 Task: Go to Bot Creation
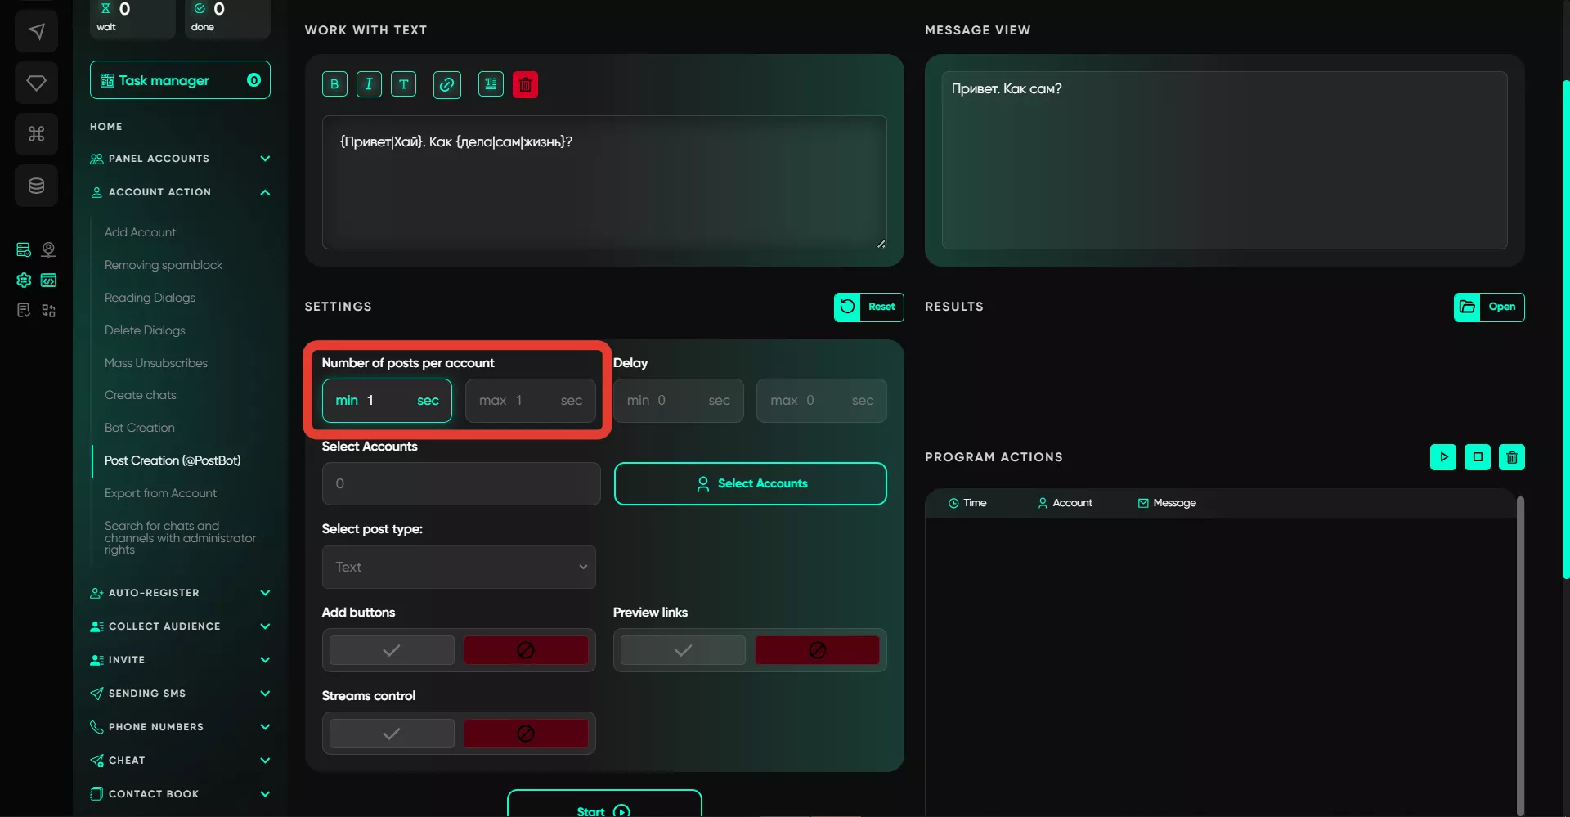tap(140, 428)
